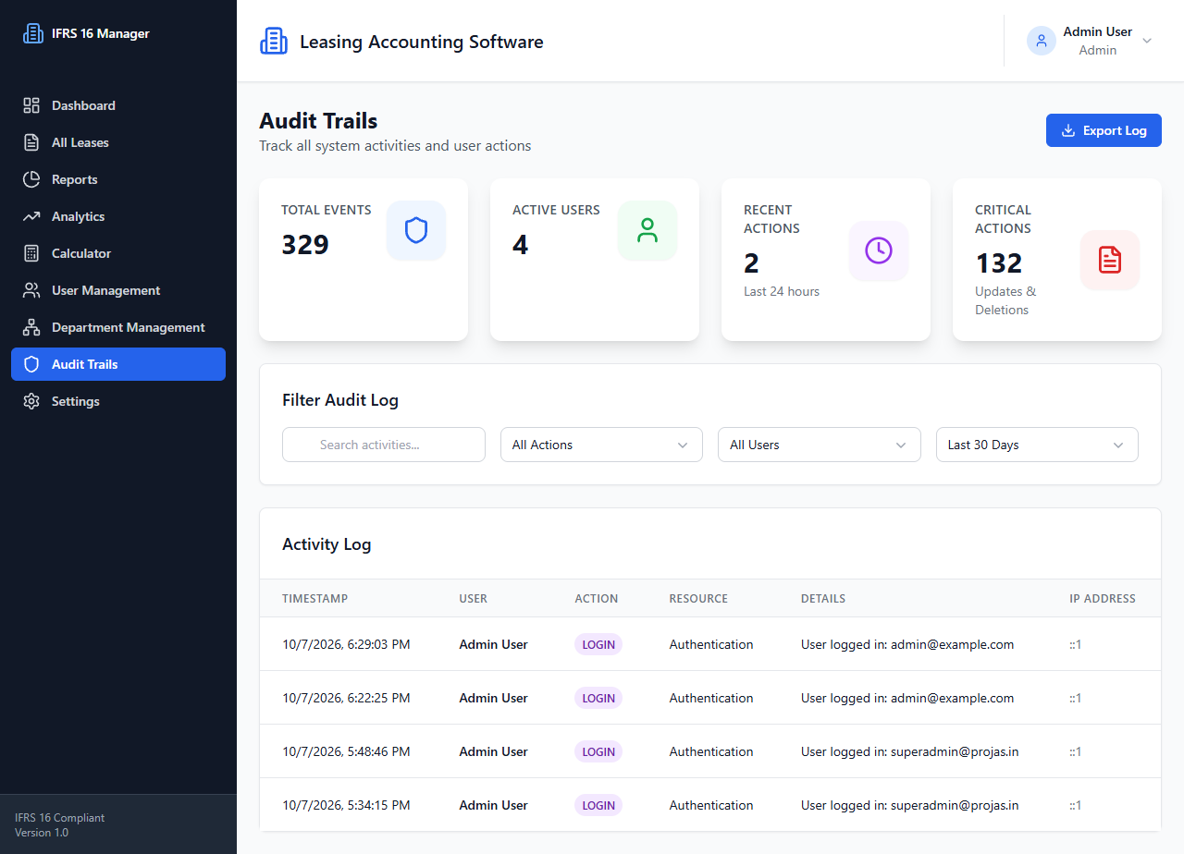The height and width of the screenshot is (854, 1184).
Task: Select the User Management menu item
Action: [x=118, y=290]
